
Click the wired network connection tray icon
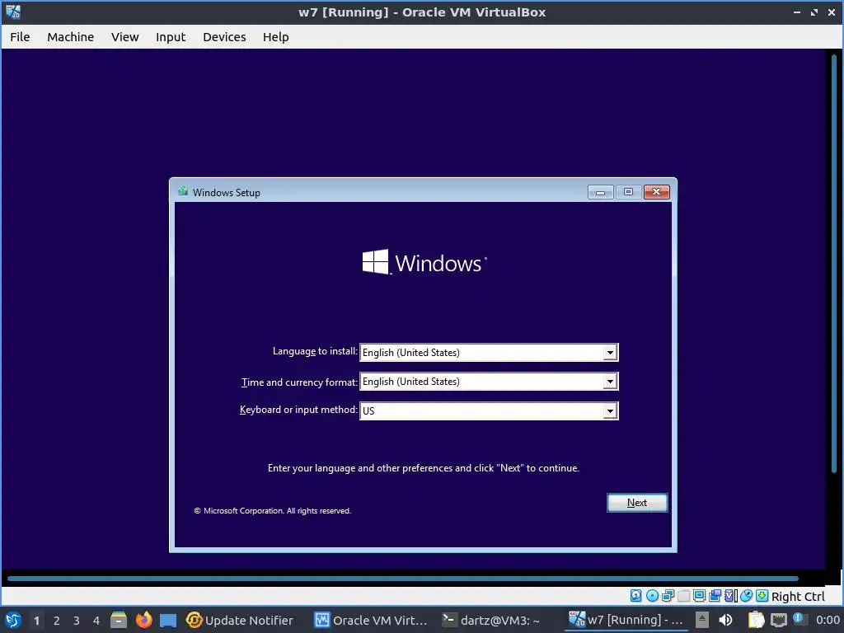pyautogui.click(x=778, y=621)
